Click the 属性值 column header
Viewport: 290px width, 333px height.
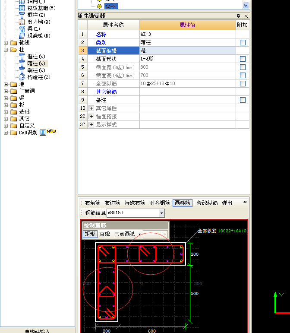click(x=188, y=25)
